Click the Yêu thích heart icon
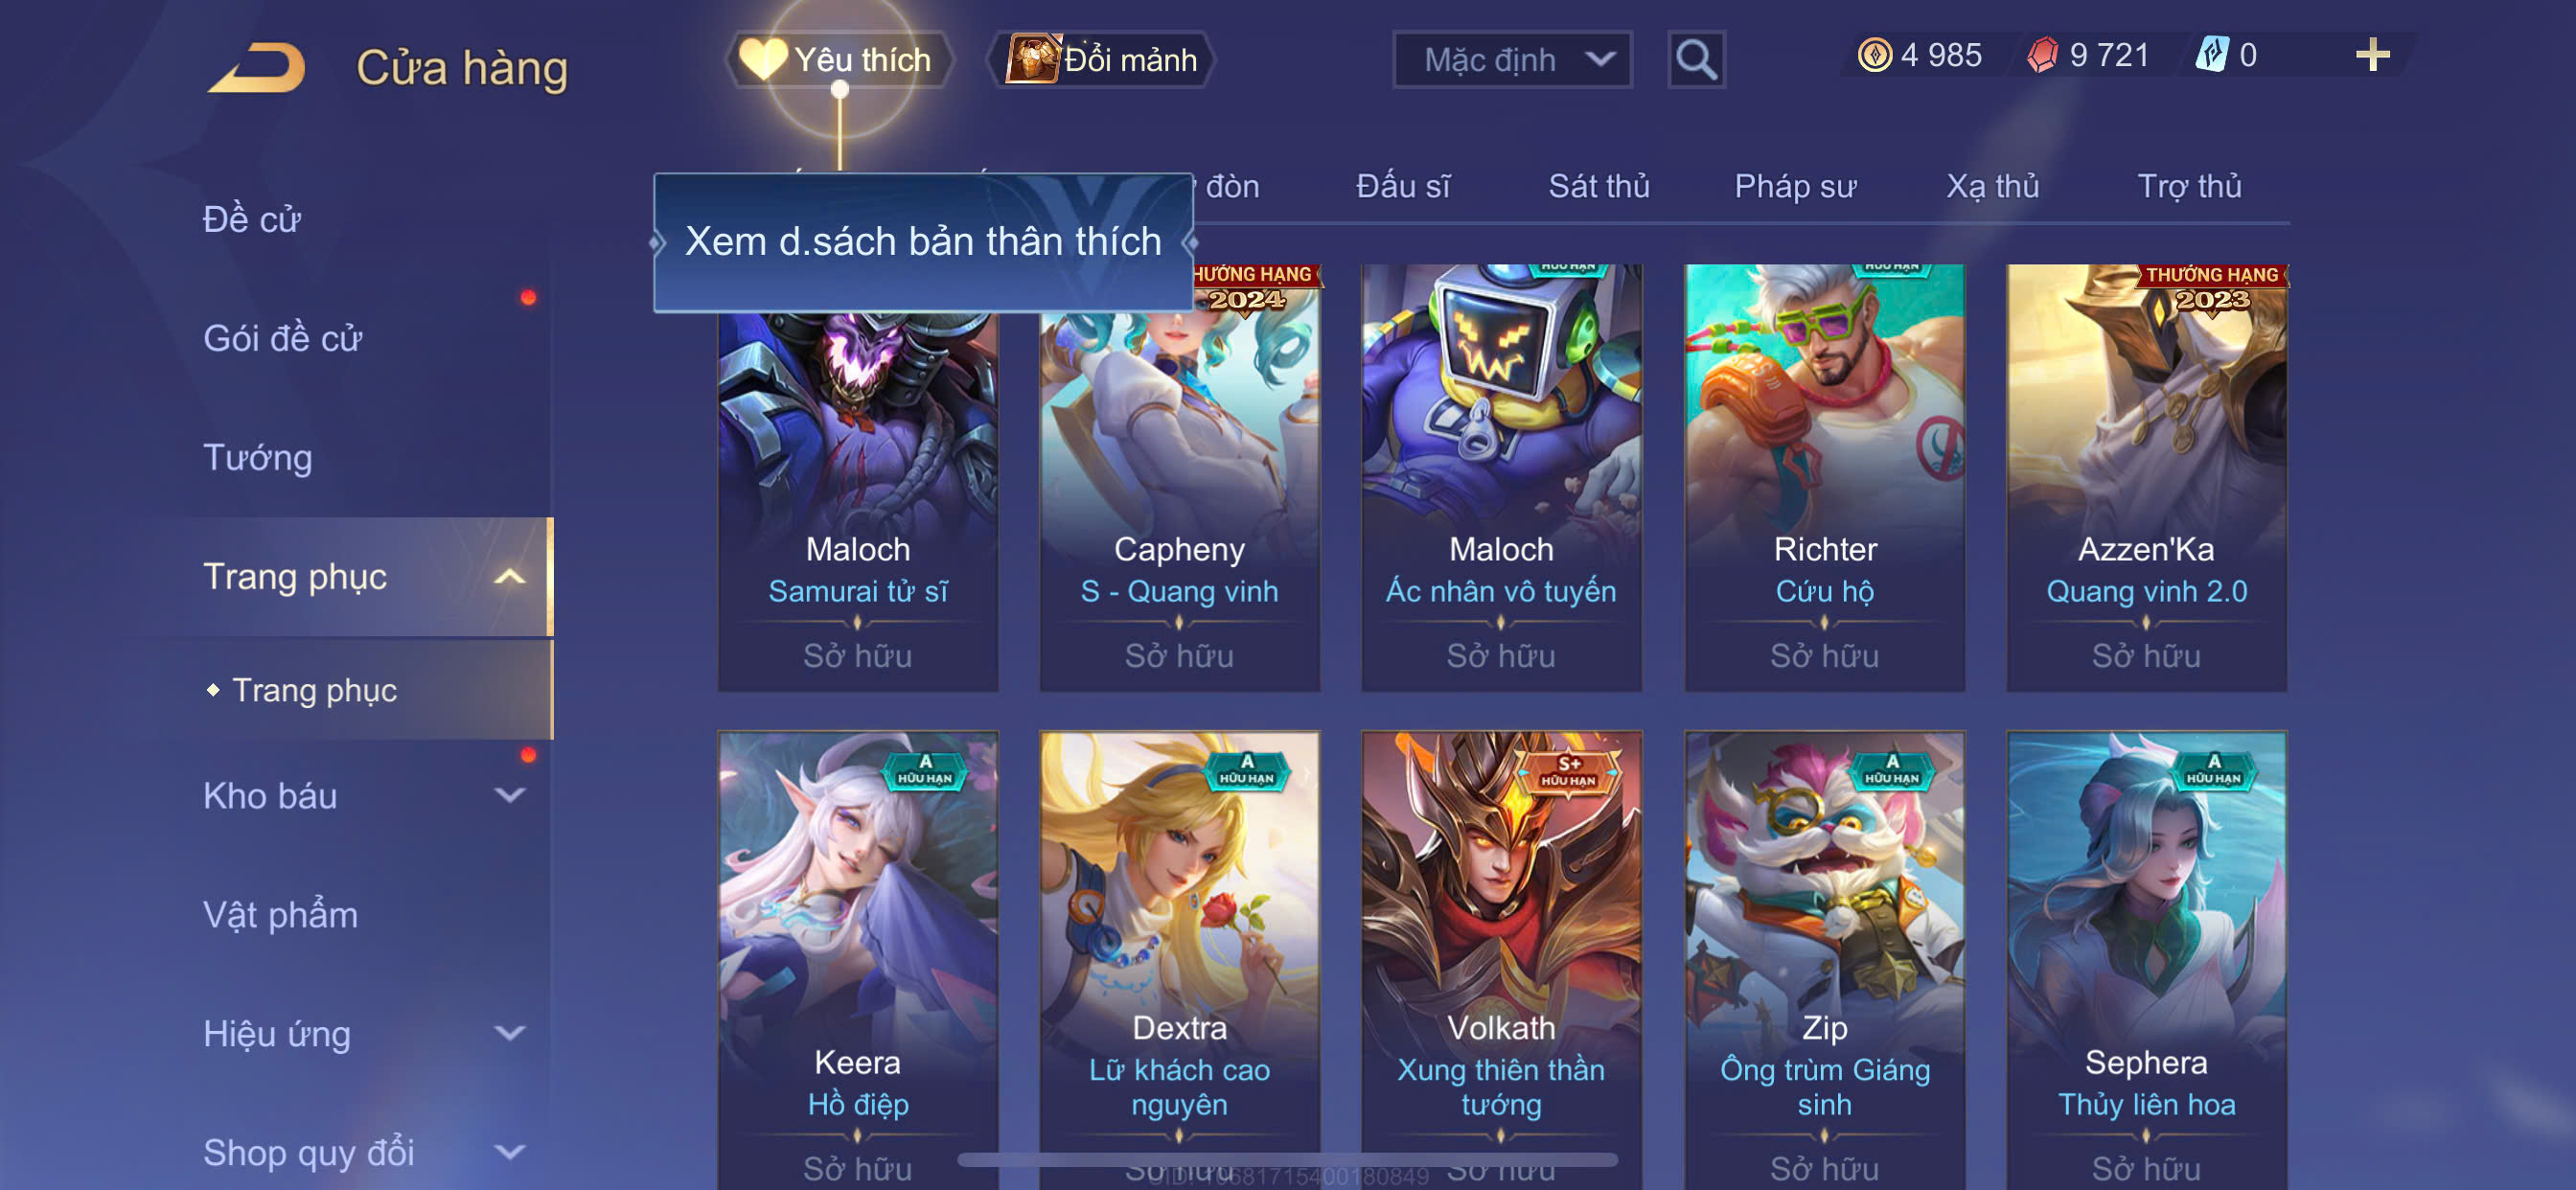Viewport: 2576px width, 1190px height. coord(763,59)
